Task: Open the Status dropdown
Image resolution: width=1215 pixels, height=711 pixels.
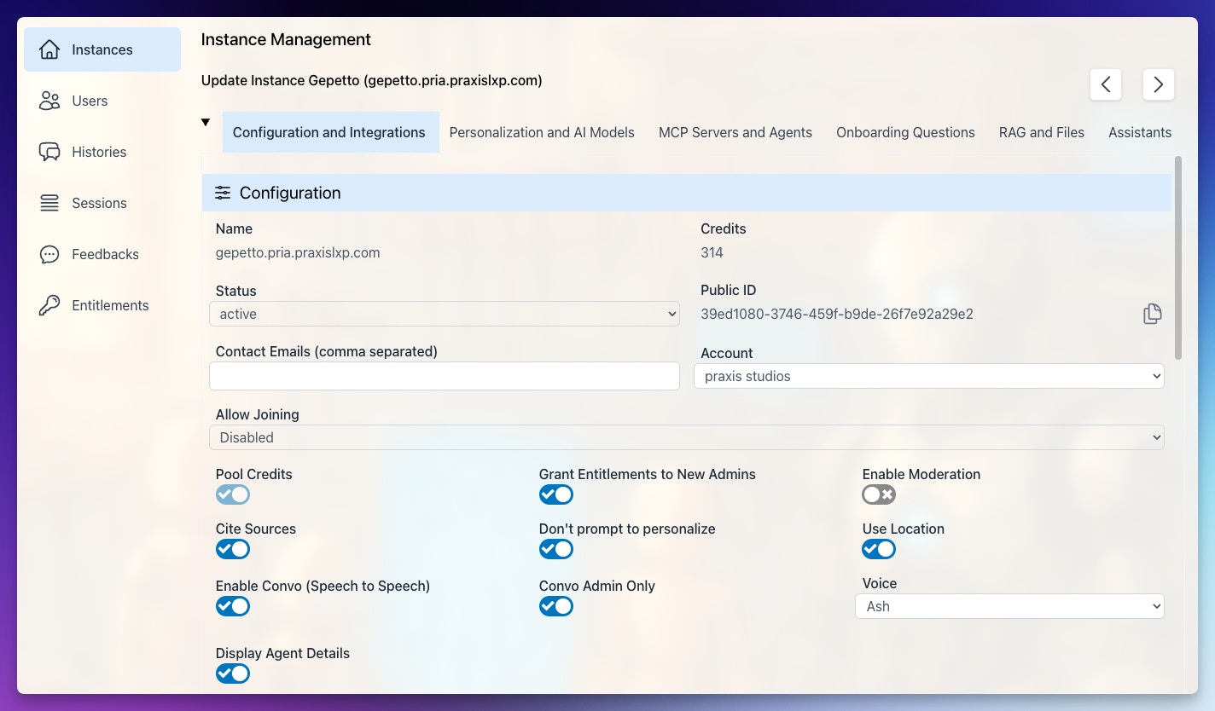Action: [445, 314]
